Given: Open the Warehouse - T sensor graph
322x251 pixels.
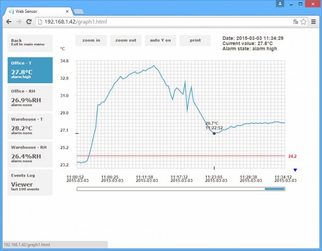Looking at the screenshot, I should coord(30,126).
